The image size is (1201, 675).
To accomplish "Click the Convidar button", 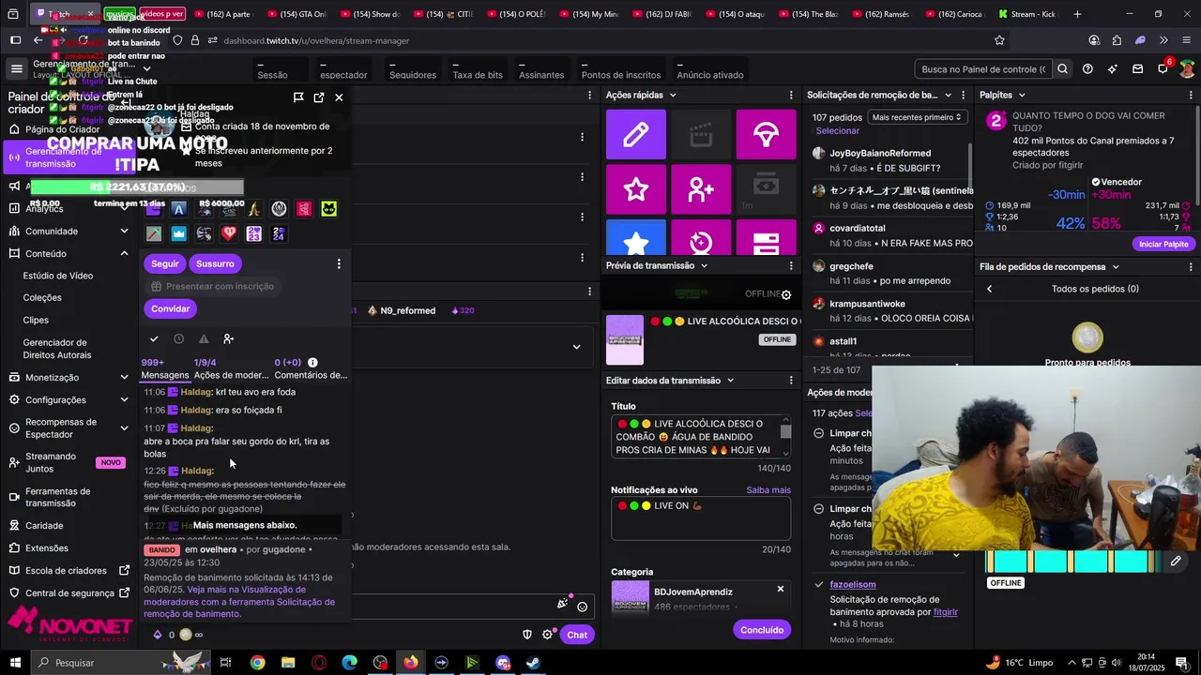I will (170, 308).
